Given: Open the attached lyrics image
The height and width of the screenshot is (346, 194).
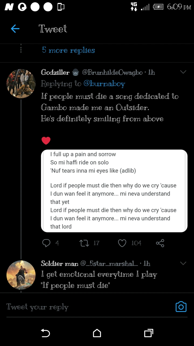Looking at the screenshot, I should click(114, 191).
